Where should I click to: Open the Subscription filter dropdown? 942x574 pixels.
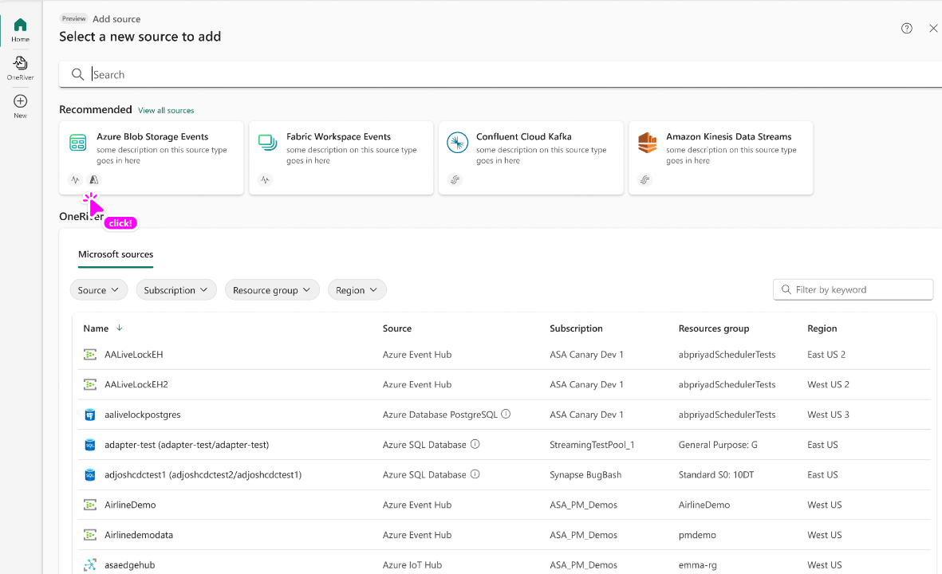(x=176, y=290)
